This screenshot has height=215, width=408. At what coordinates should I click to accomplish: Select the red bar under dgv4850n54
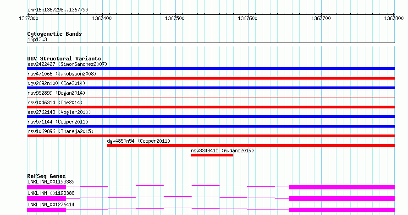[251, 145]
